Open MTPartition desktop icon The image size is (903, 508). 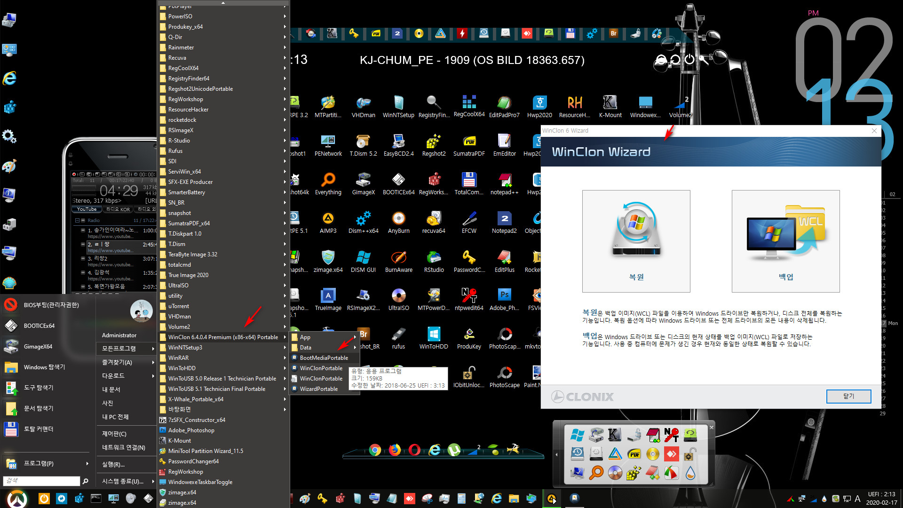point(328,107)
